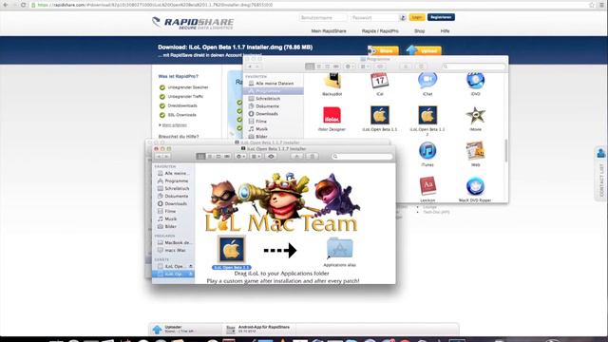Open action gear menu in Programme window toolbar

click(349, 66)
